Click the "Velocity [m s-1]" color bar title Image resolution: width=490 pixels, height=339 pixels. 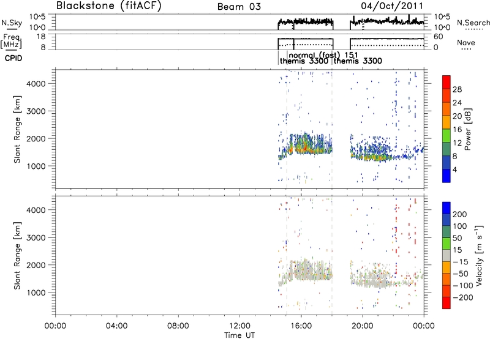pyautogui.click(x=479, y=255)
